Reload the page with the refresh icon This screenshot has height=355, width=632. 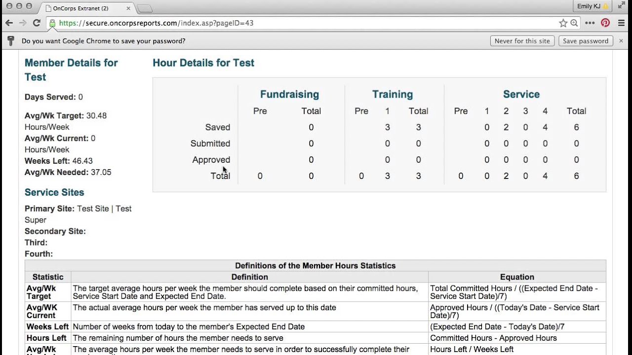[37, 23]
